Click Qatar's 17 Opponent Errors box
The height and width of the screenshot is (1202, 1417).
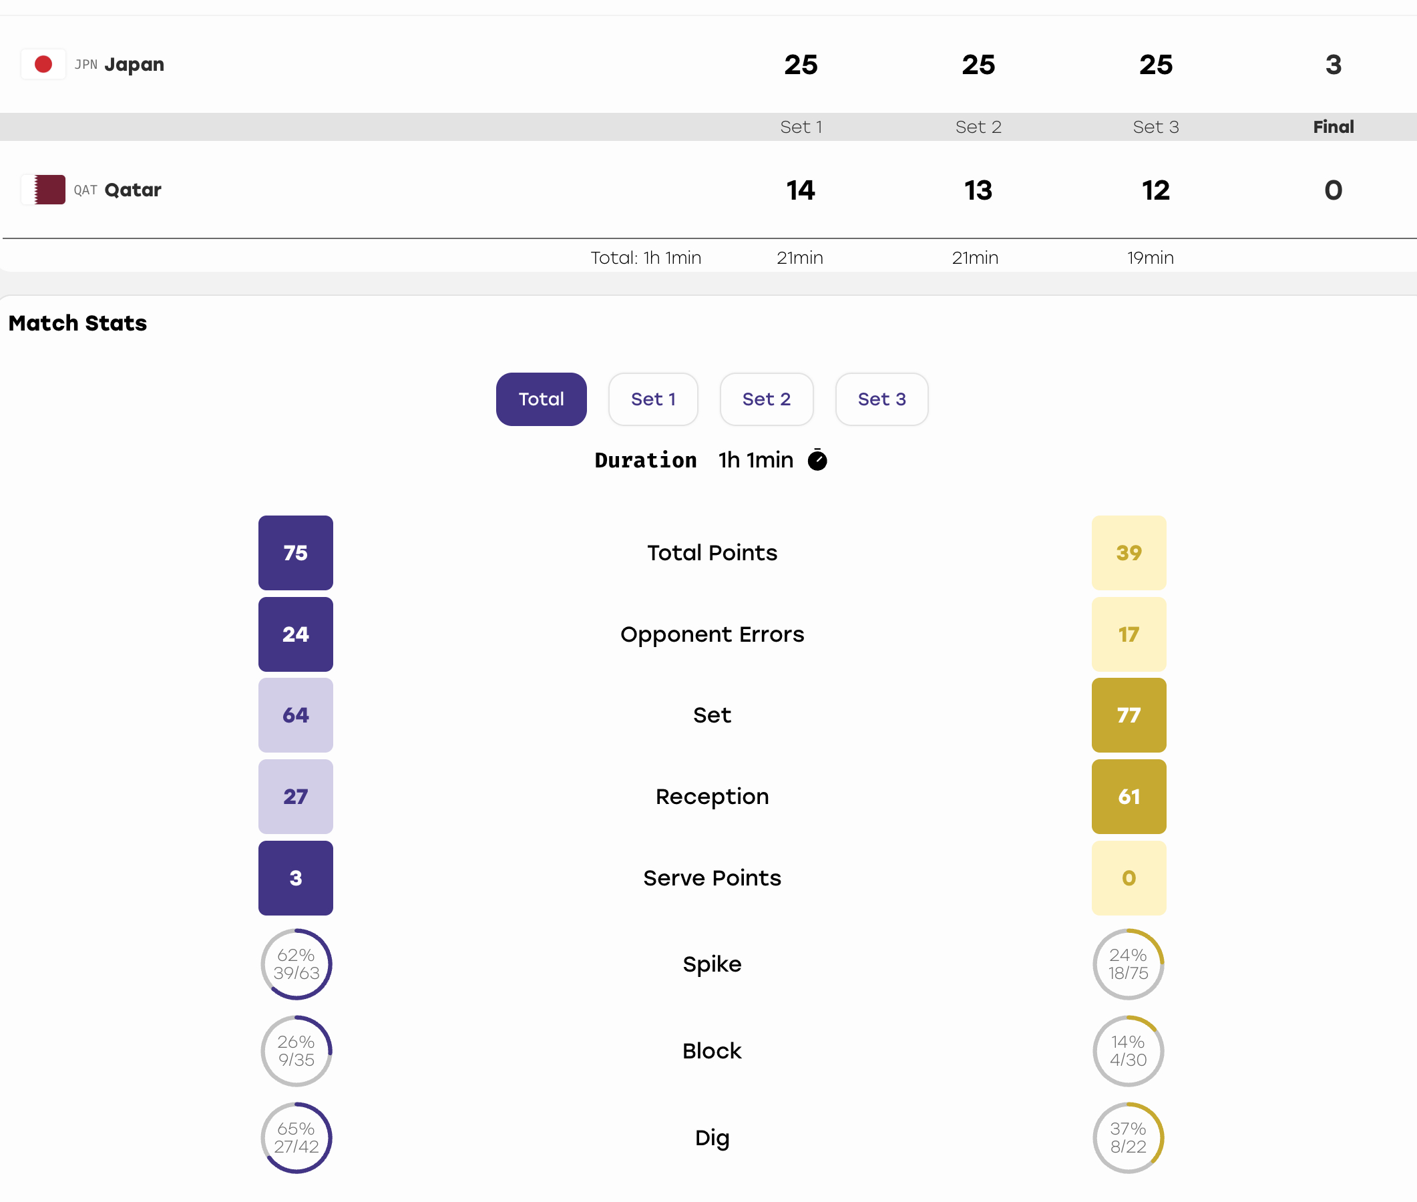tap(1128, 634)
